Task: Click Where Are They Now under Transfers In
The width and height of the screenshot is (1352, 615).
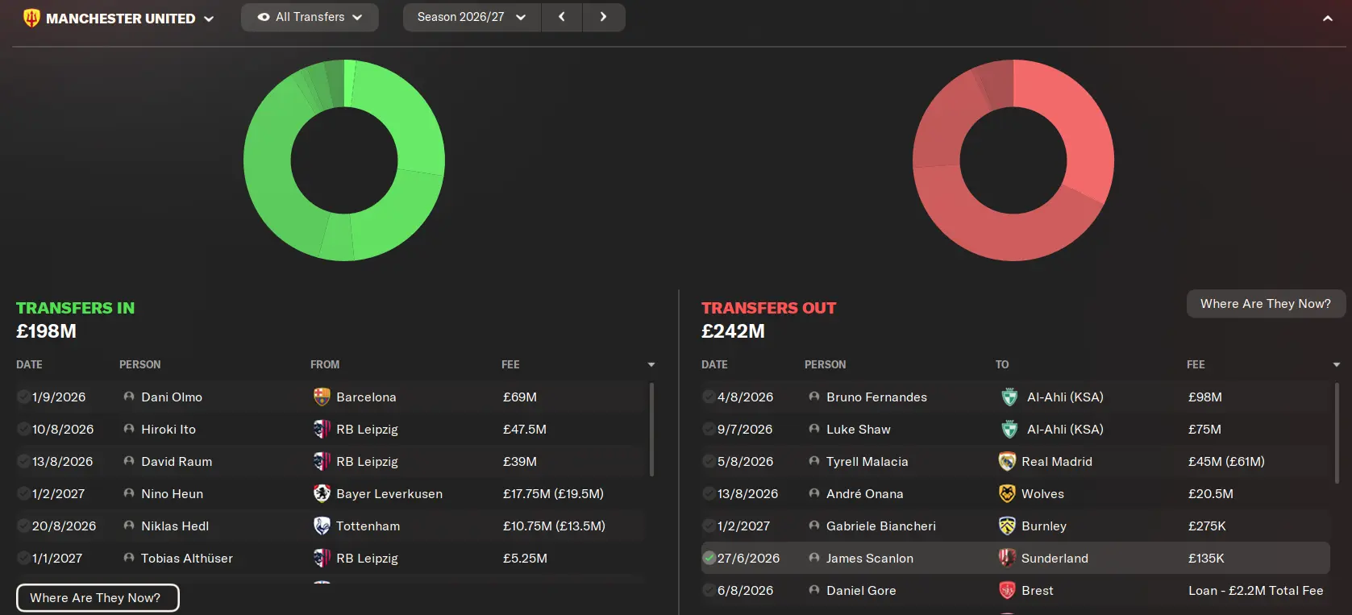Action: (x=98, y=597)
